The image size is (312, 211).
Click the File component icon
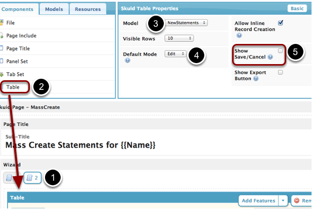click(2, 23)
